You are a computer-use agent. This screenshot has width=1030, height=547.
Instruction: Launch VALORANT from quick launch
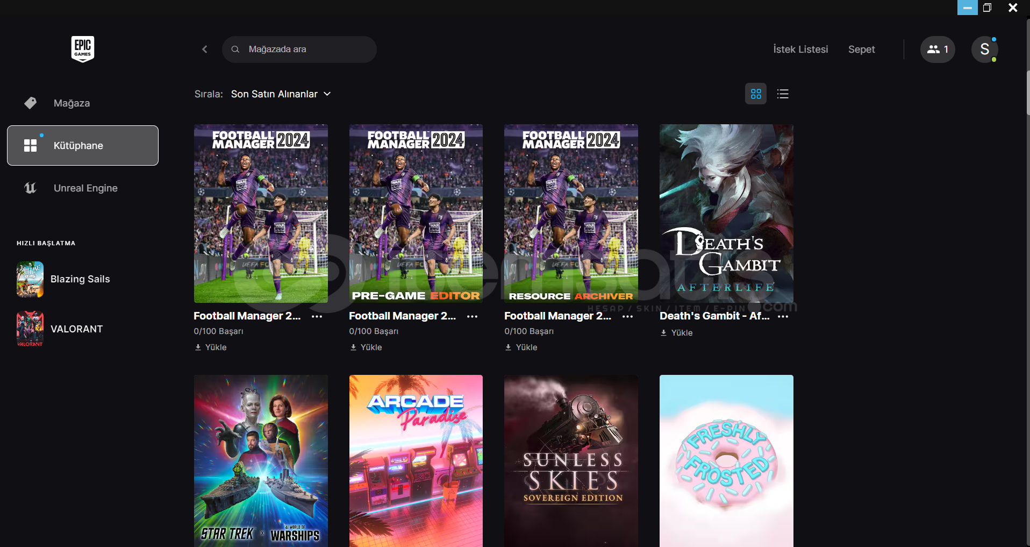pos(60,329)
